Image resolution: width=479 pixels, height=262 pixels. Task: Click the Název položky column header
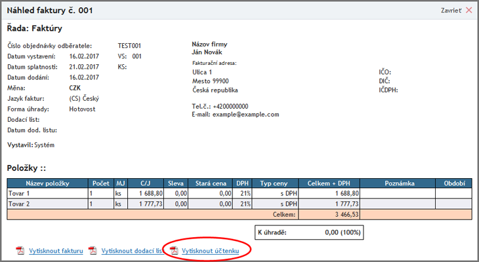coord(48,183)
